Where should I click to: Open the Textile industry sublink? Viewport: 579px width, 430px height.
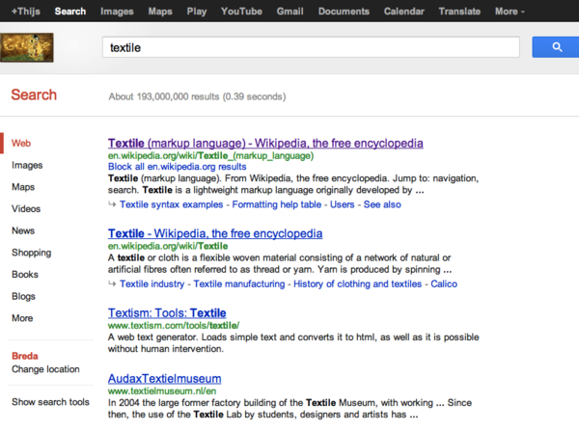tap(152, 284)
